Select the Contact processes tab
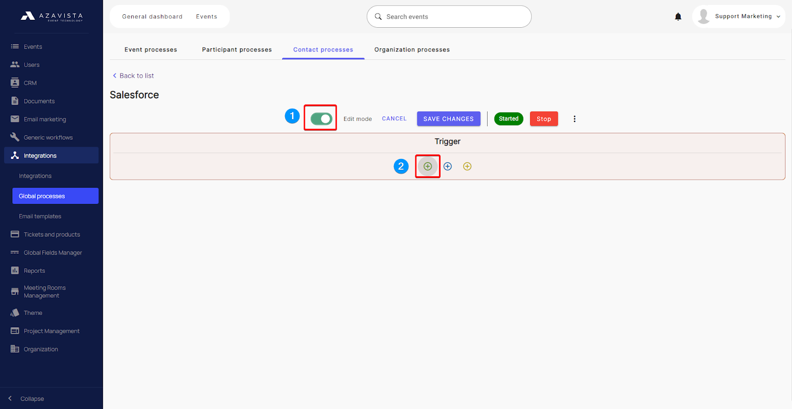Image resolution: width=792 pixels, height=409 pixels. coord(323,50)
